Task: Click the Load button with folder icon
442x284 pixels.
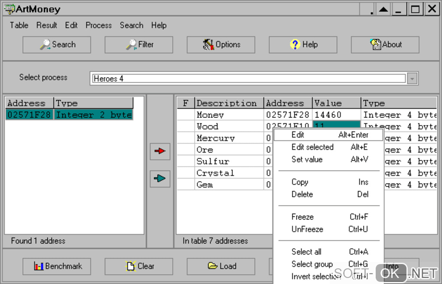Action: [221, 266]
